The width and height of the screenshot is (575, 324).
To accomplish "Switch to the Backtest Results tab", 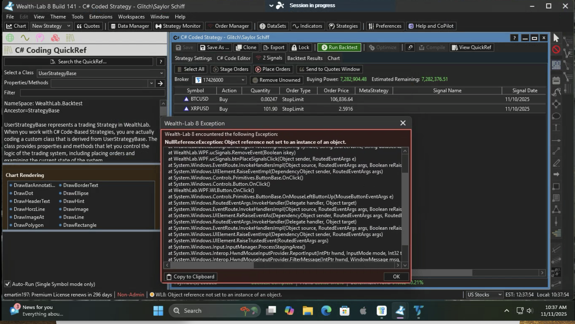I will [305, 58].
